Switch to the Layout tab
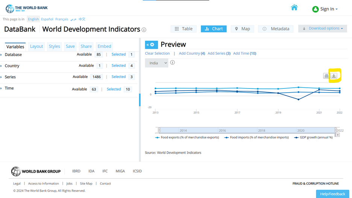352x198 pixels. coord(36,46)
